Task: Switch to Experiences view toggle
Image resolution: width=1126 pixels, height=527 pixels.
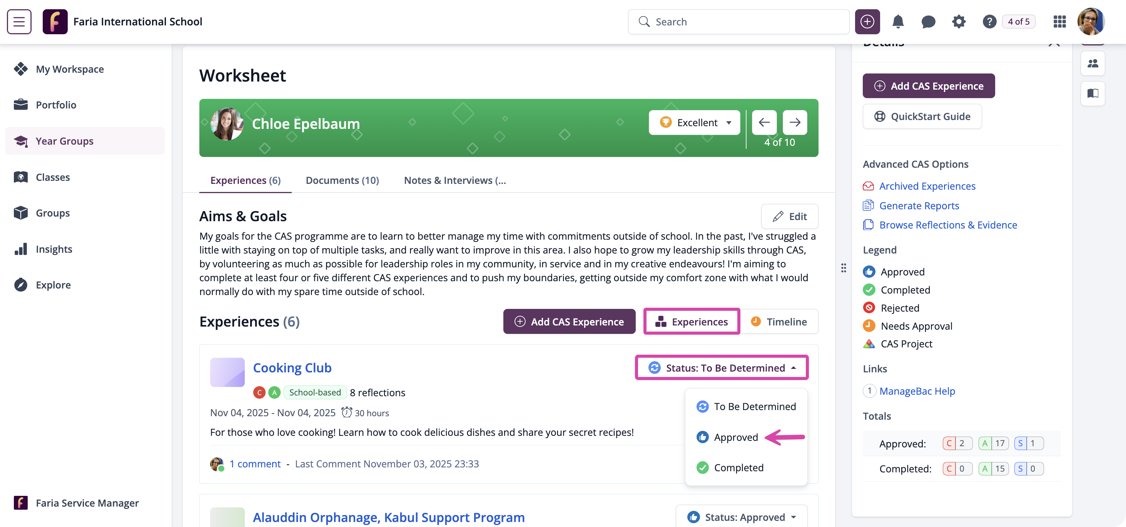Action: coord(692,322)
